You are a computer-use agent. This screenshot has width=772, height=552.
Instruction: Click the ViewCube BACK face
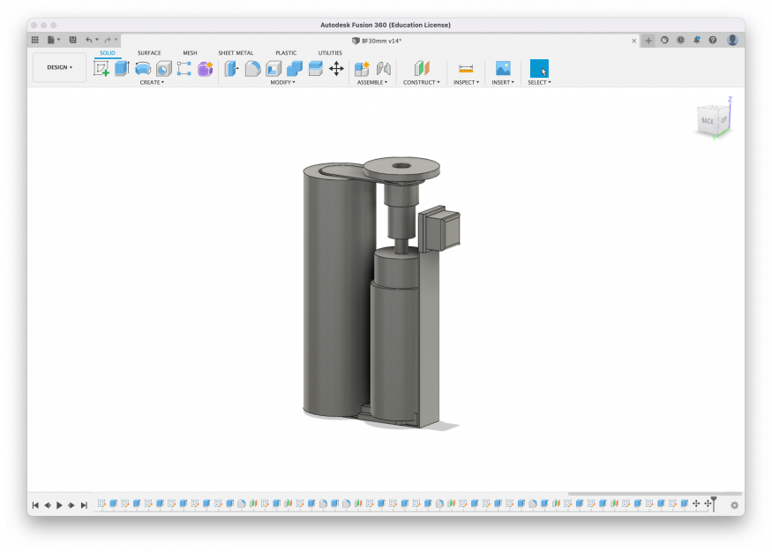click(x=708, y=120)
